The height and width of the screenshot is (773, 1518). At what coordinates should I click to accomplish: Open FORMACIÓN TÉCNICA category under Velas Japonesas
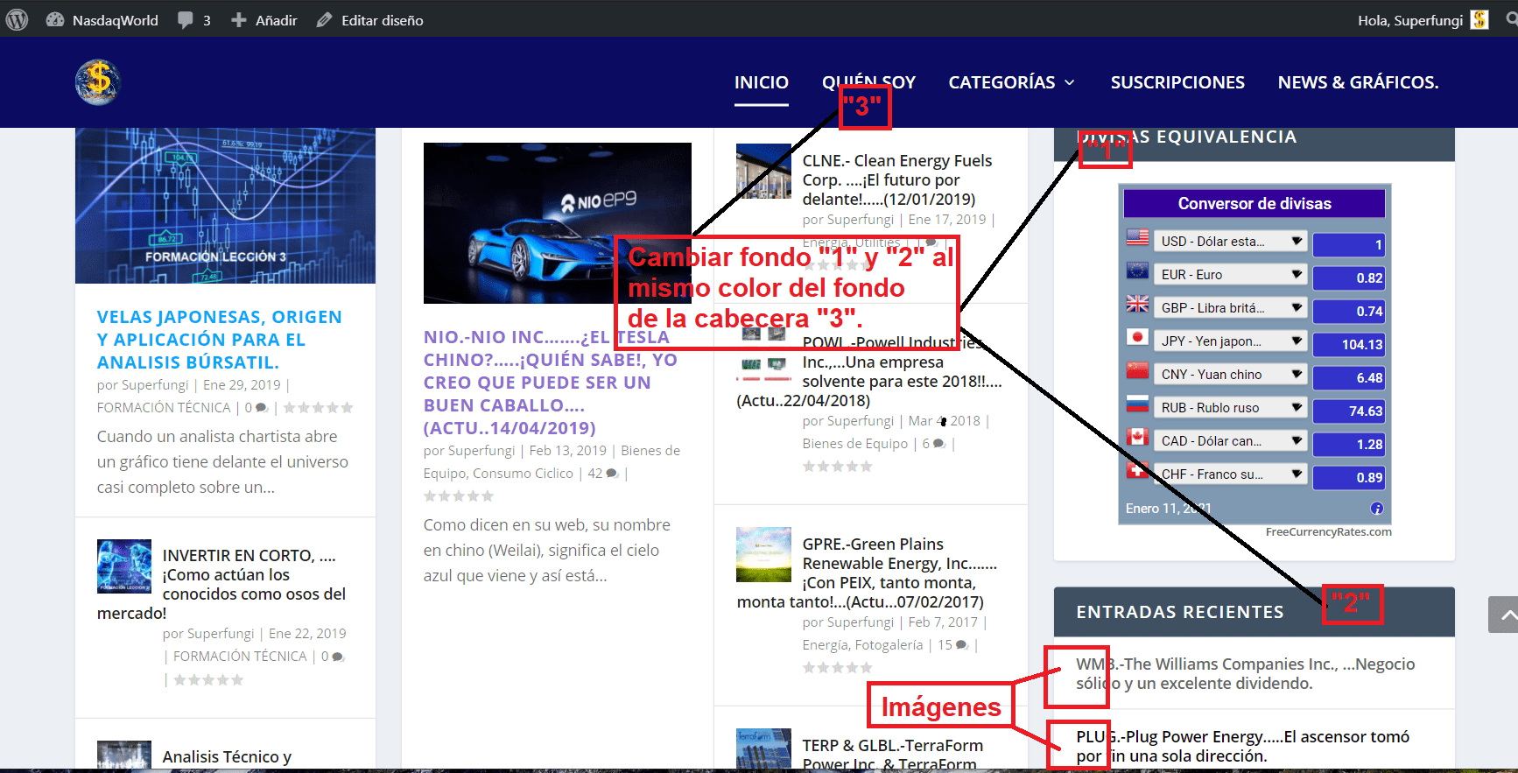coord(164,408)
